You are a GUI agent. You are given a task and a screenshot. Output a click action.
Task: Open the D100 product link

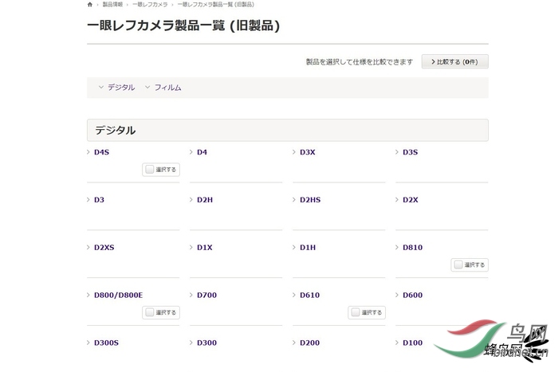click(412, 343)
